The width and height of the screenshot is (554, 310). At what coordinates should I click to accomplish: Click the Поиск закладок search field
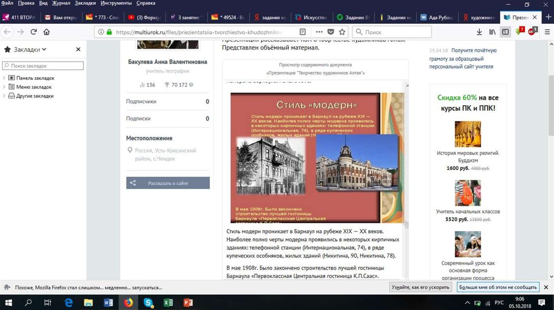point(43,66)
